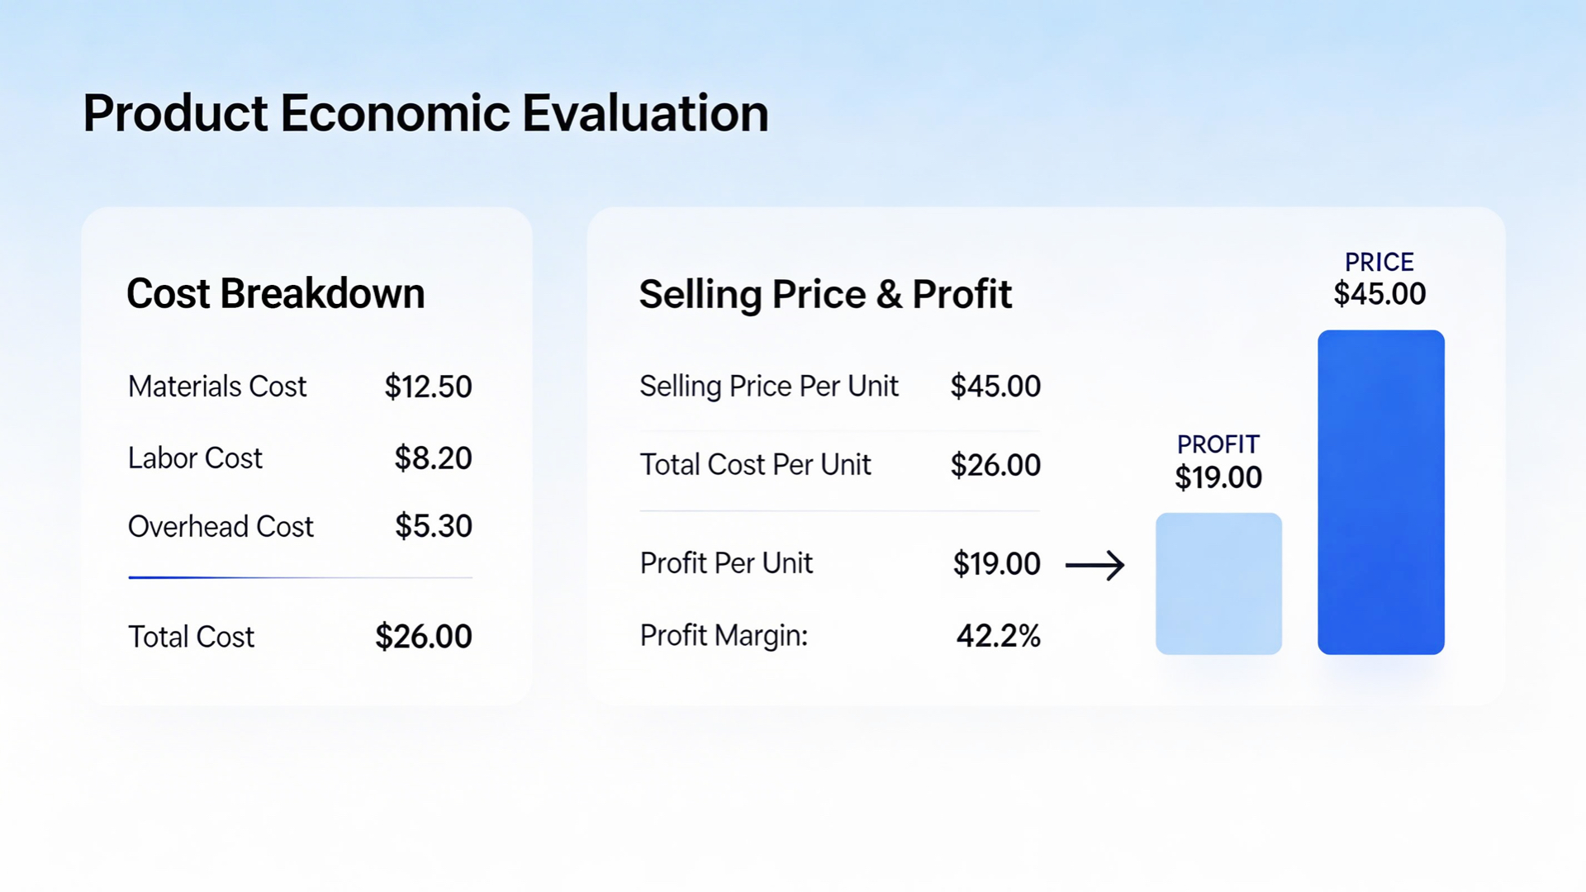
Task: Click the divider line above Total Cost
Action: 300,577
